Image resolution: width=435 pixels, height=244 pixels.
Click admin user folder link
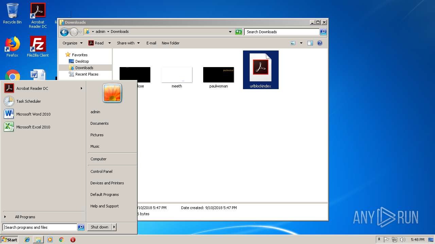coord(95,112)
